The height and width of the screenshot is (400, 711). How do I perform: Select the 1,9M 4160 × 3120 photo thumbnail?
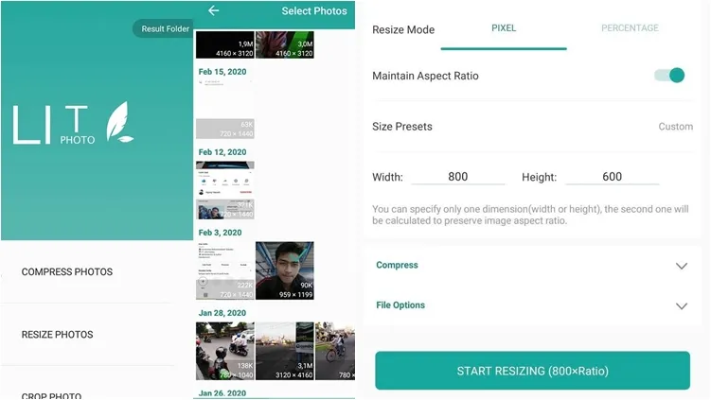[225, 44]
